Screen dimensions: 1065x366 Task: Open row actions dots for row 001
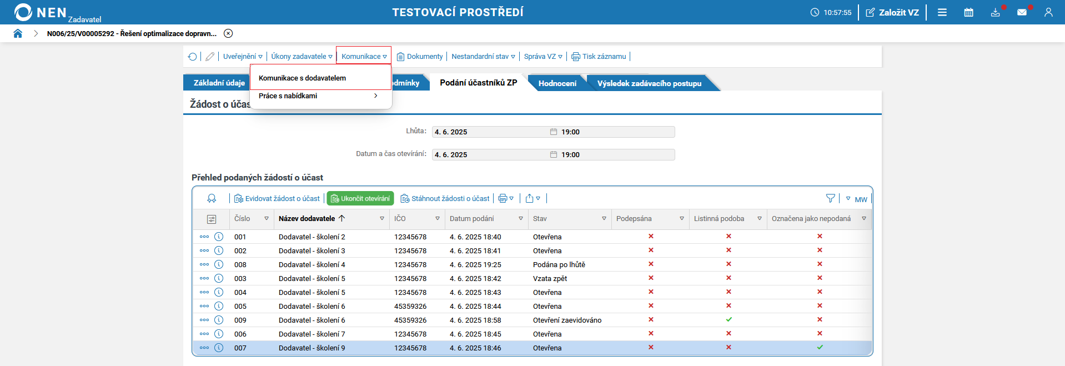pos(204,237)
